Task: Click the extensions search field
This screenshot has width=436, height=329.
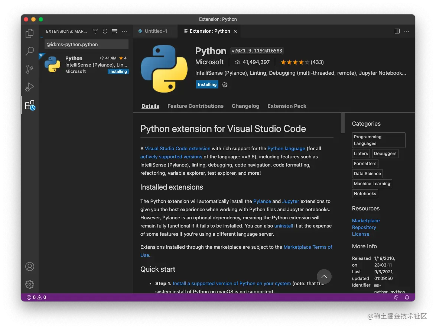Action: click(86, 44)
